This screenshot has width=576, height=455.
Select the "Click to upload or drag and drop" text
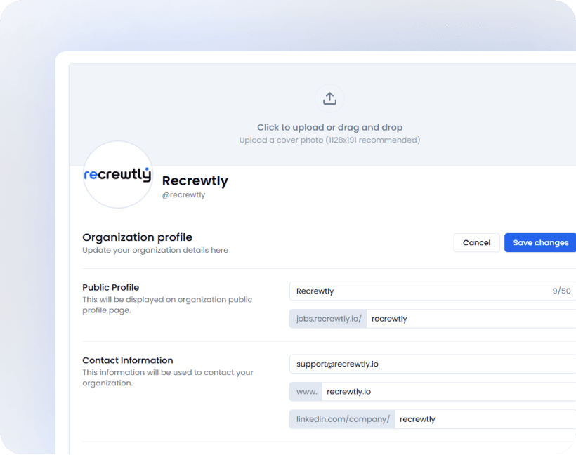[330, 127]
